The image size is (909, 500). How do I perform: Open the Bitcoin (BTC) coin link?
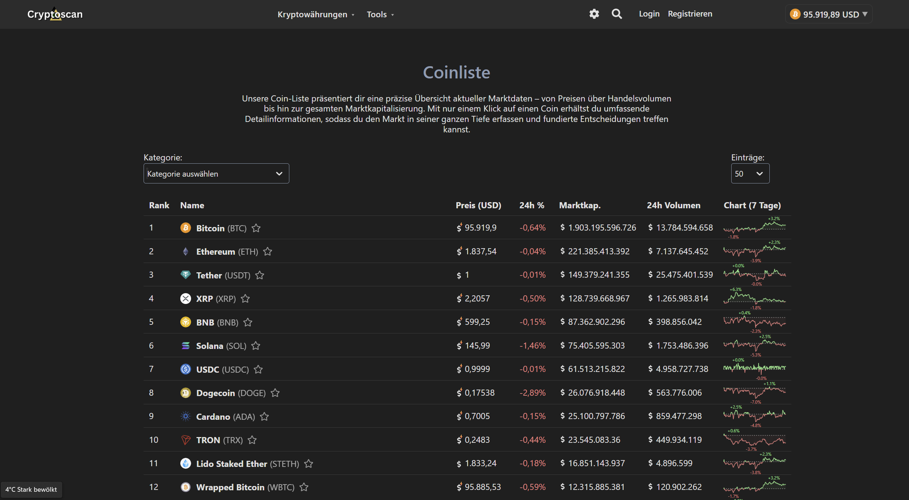(221, 228)
